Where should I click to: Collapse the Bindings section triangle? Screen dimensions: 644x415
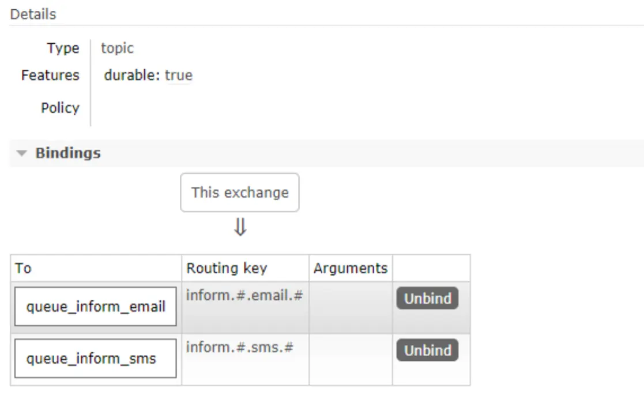(22, 153)
